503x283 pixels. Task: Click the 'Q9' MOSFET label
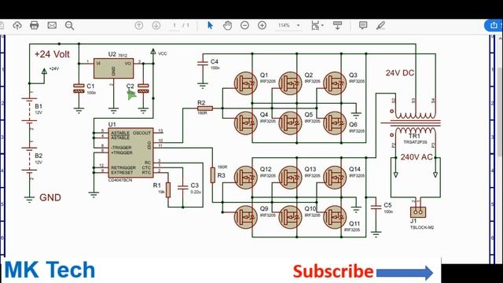pos(264,208)
